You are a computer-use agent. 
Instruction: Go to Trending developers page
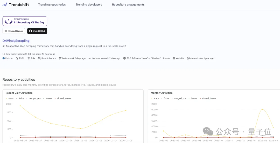click(89, 5)
